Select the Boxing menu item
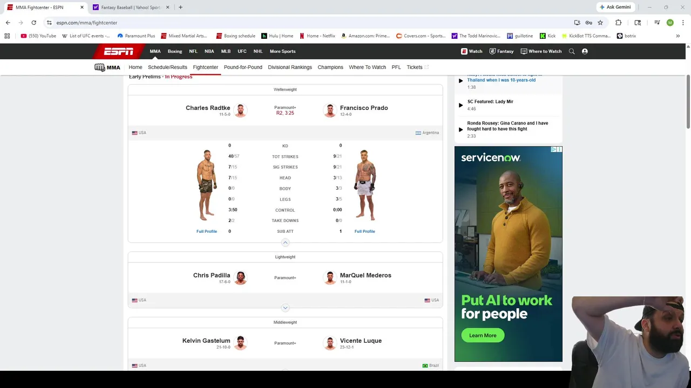691x388 pixels. click(x=175, y=51)
